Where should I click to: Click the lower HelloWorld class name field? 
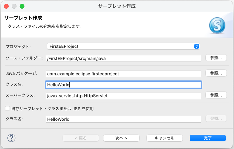123,119
